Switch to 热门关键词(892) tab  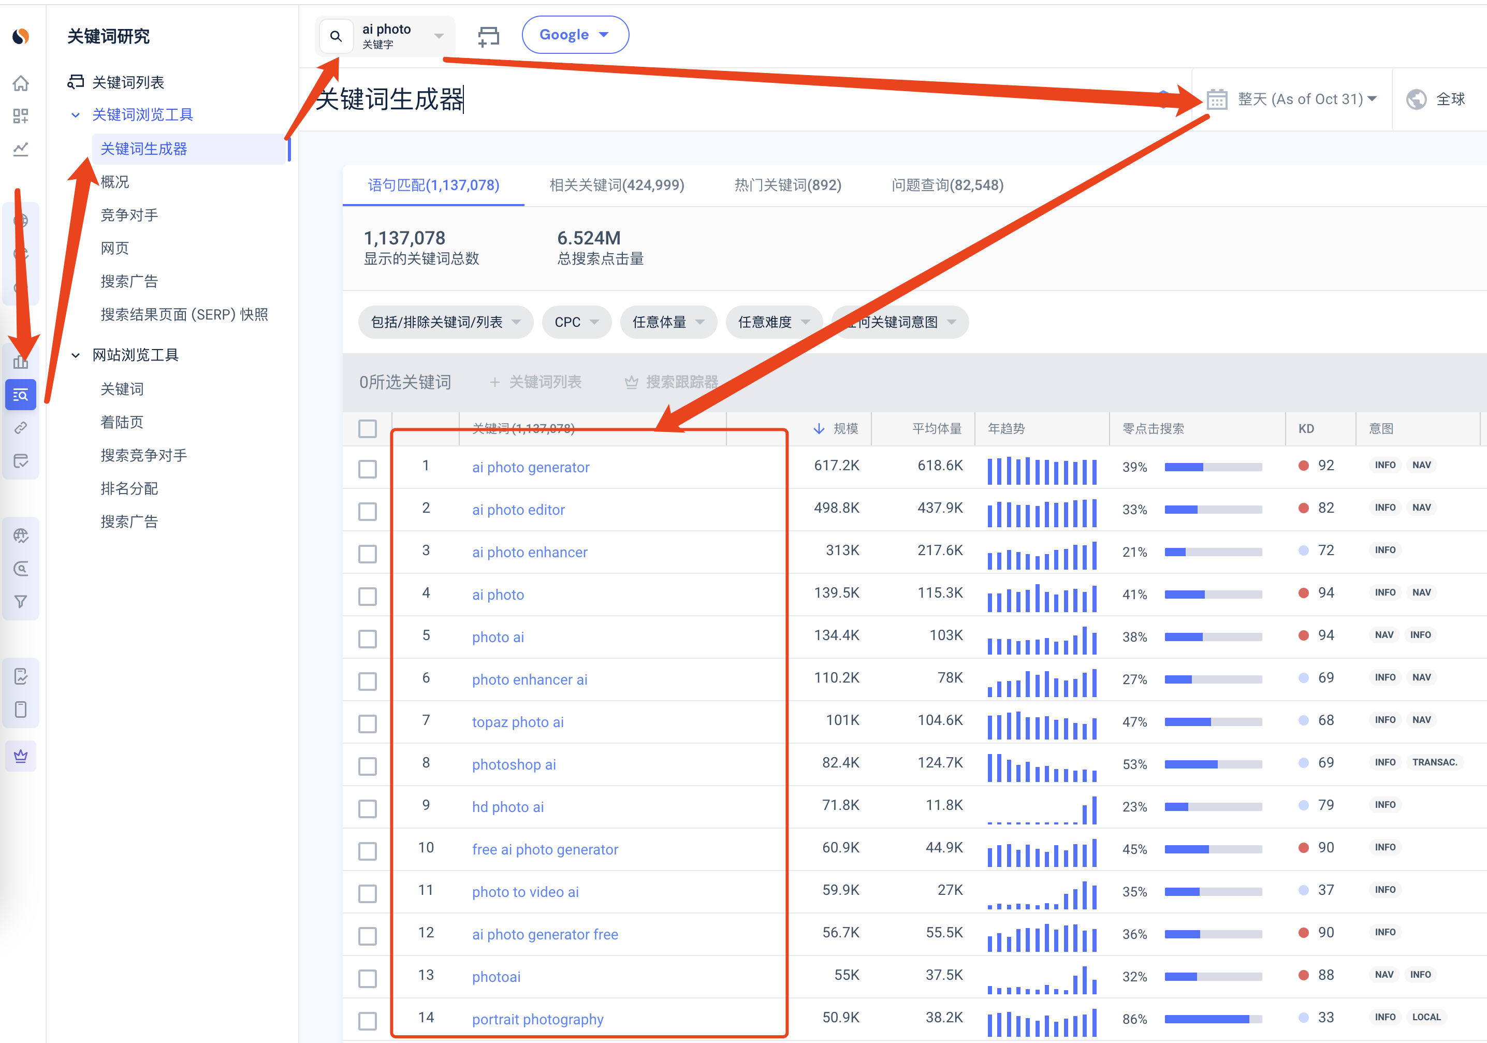(x=788, y=185)
